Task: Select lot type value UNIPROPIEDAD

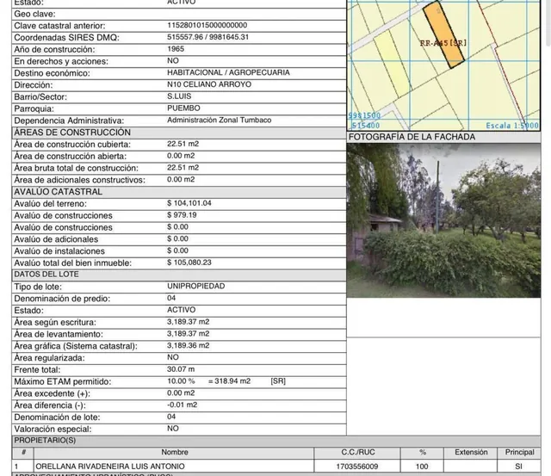Action: (195, 287)
